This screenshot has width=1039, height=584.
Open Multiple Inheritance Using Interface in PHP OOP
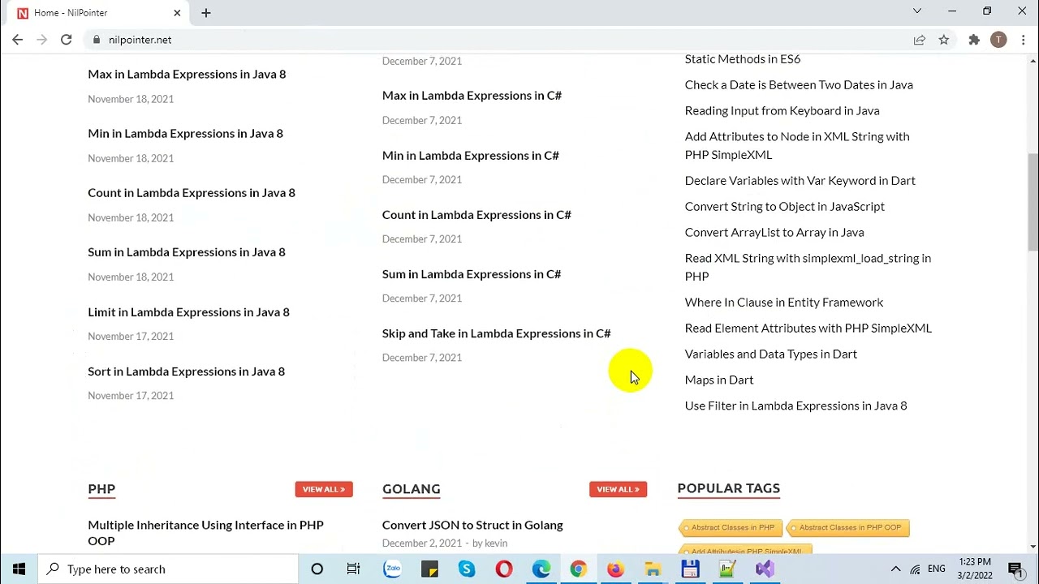(205, 532)
